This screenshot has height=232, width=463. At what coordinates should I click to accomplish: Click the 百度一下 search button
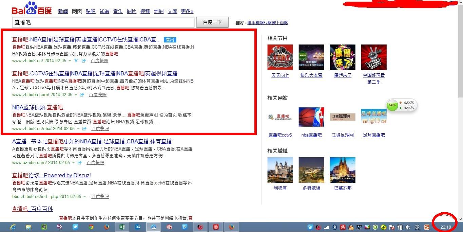coord(212,22)
